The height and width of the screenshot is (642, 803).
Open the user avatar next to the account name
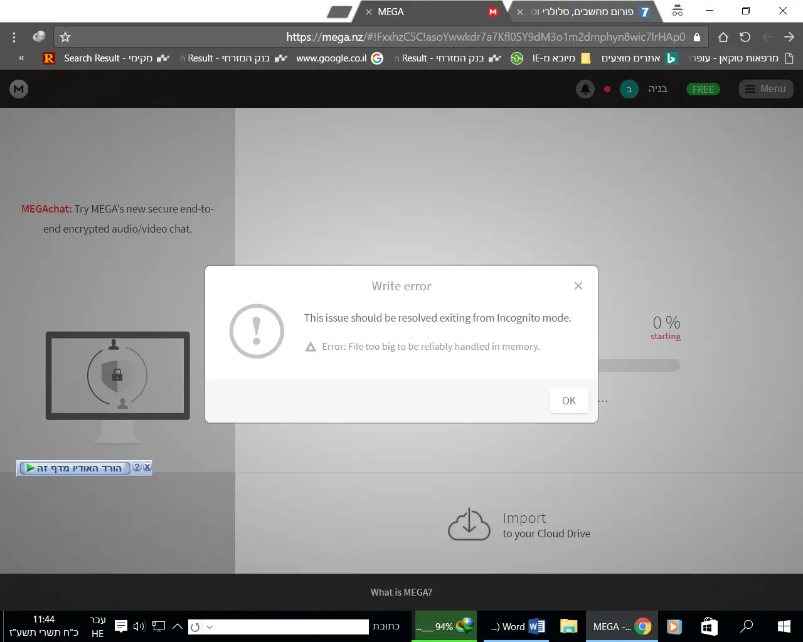pos(629,89)
